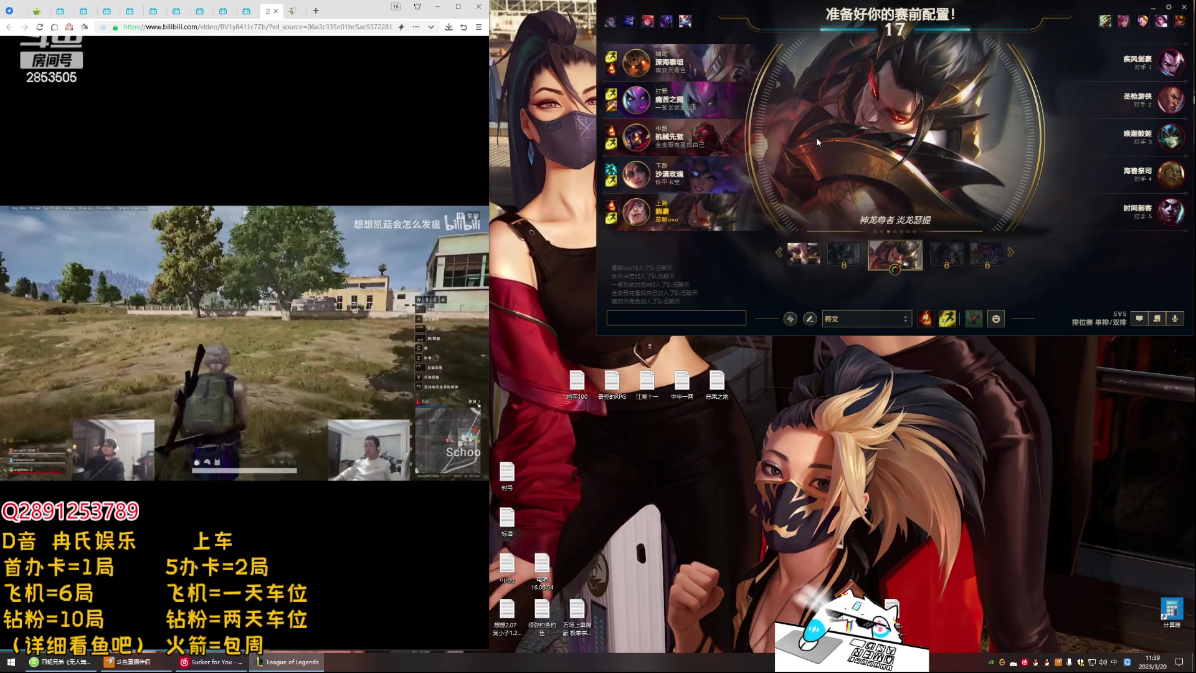Switch to last tab right of active
Viewport: 1196px width, 673px height.
[x=293, y=11]
